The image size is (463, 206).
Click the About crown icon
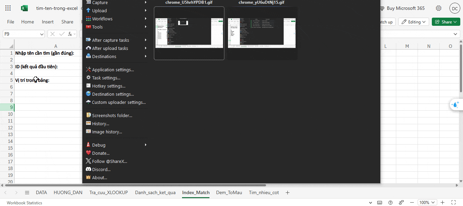click(88, 177)
